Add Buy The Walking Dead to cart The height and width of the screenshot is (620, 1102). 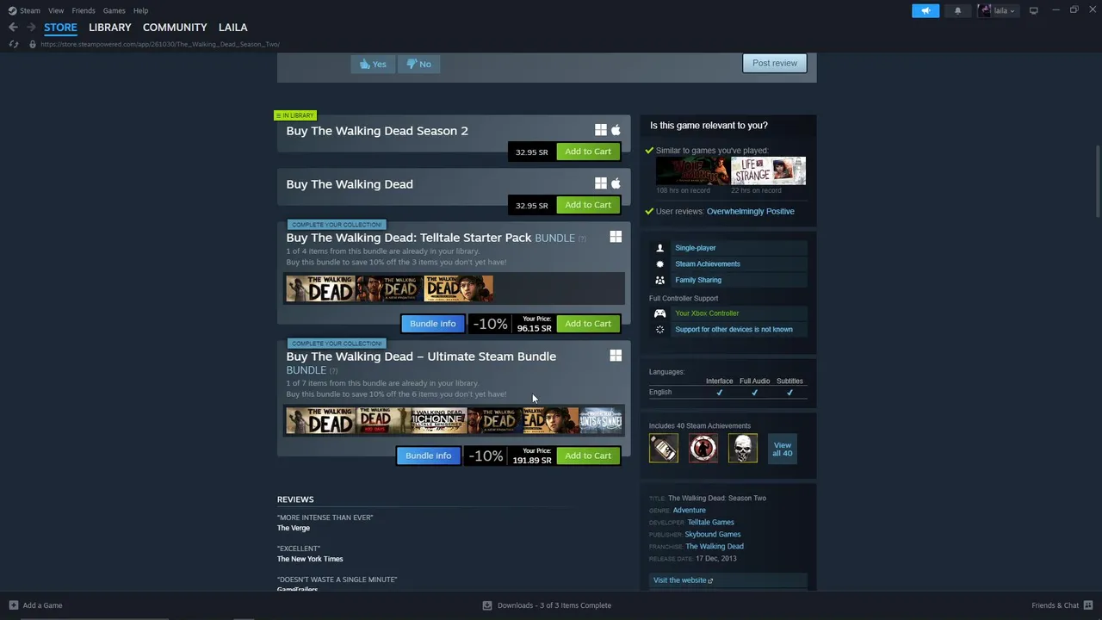click(x=588, y=205)
